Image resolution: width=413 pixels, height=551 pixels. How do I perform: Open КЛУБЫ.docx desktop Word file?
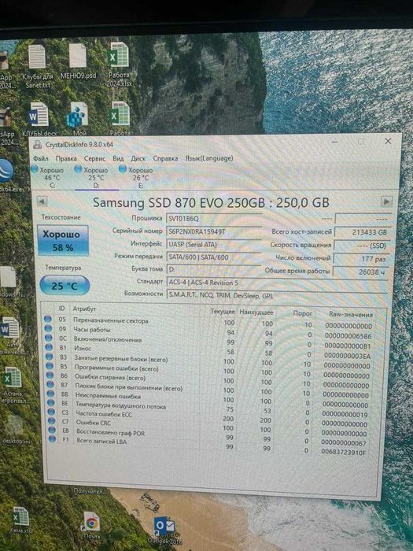coord(39,119)
